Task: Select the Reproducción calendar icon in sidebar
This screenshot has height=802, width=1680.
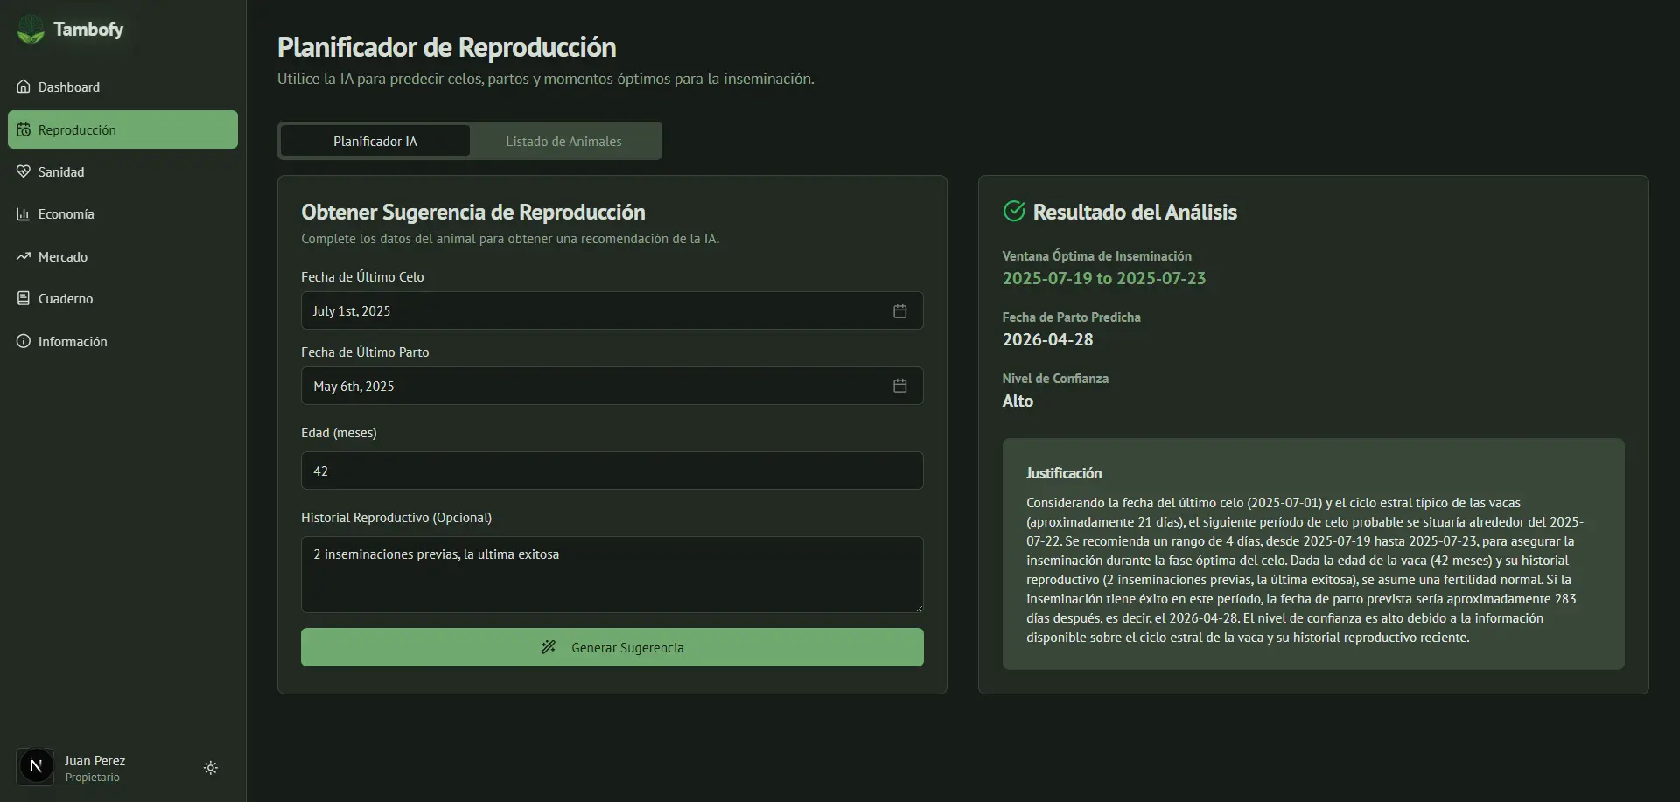Action: tap(24, 129)
